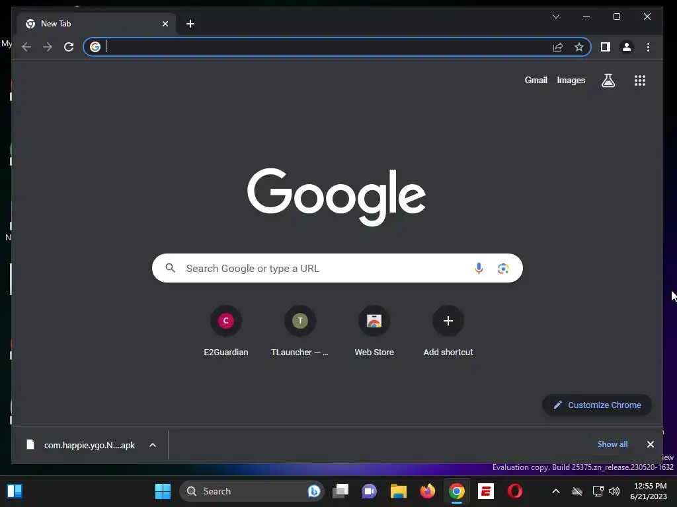Click the forward navigation arrow
Viewport: 677px width, 507px height.
[48, 47]
